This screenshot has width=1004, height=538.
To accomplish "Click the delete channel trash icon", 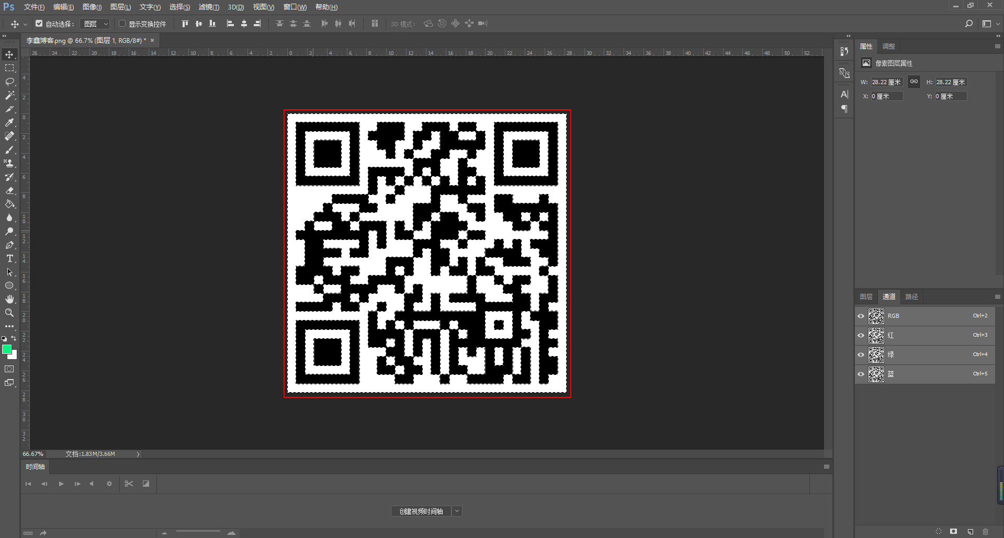I will tap(986, 531).
